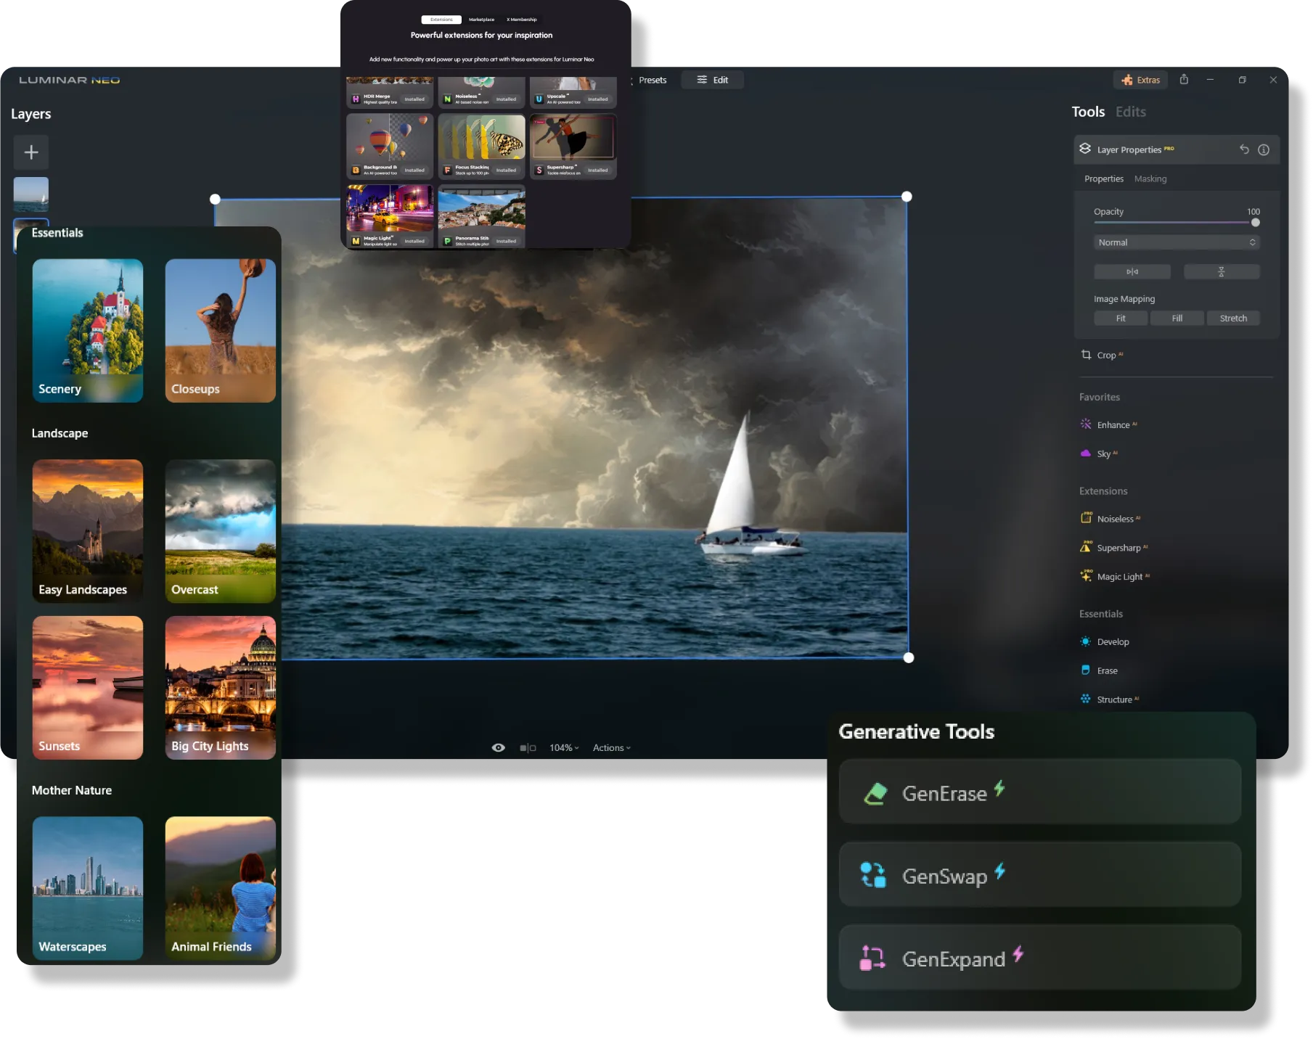Click the GenSwap icon
The width and height of the screenshot is (1313, 1039).
[873, 875]
